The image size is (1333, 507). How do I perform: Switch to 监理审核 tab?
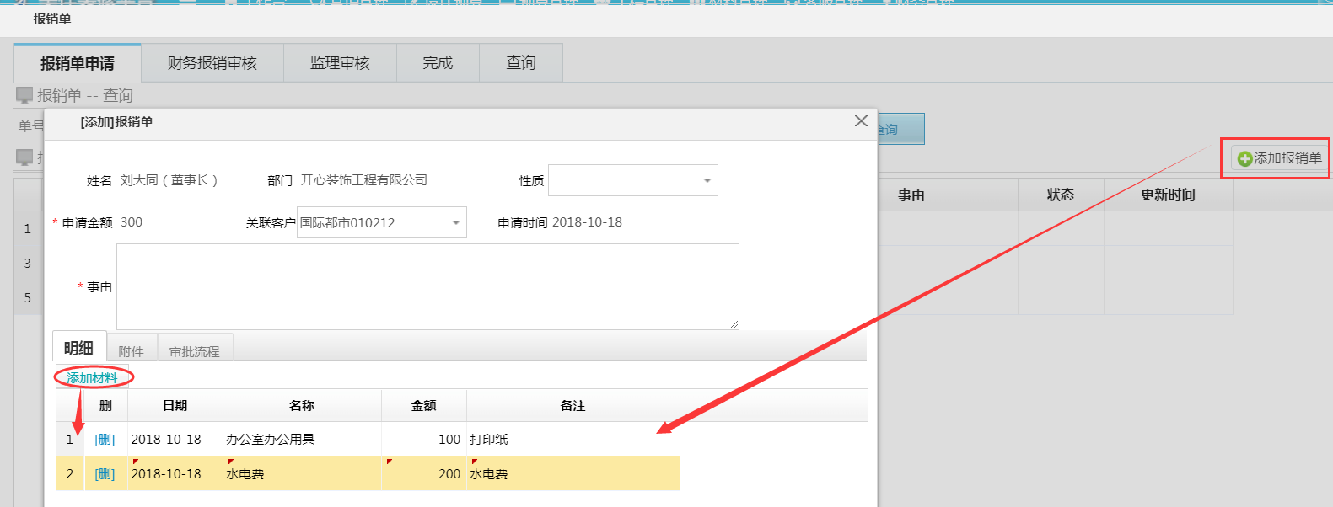point(340,63)
